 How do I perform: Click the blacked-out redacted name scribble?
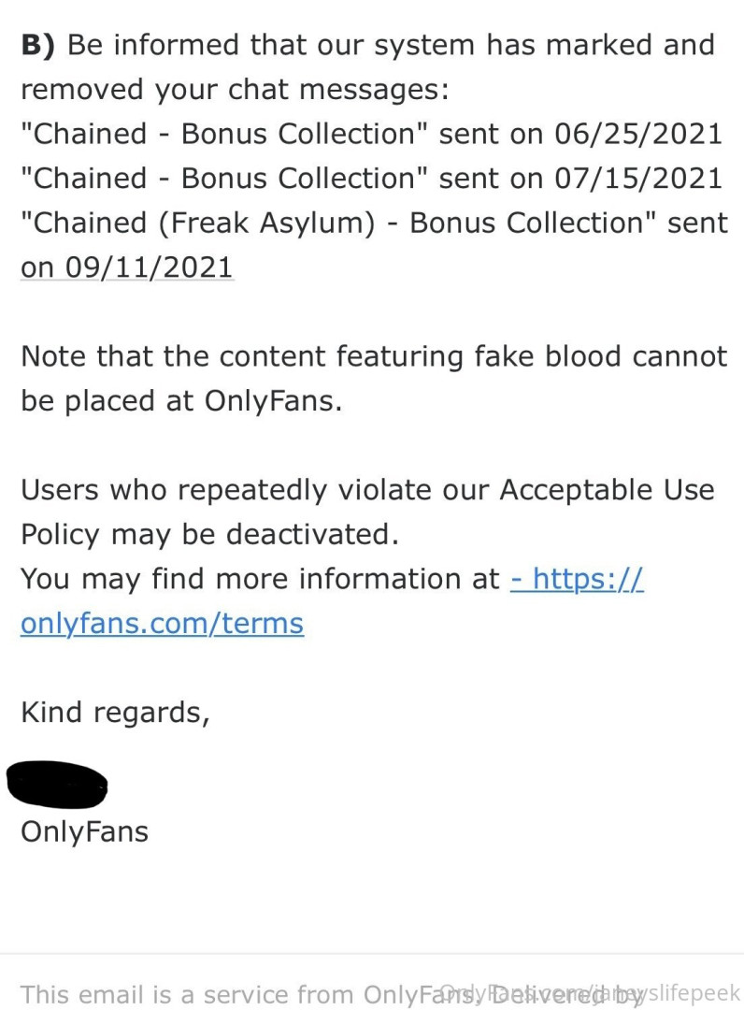pos(56,785)
